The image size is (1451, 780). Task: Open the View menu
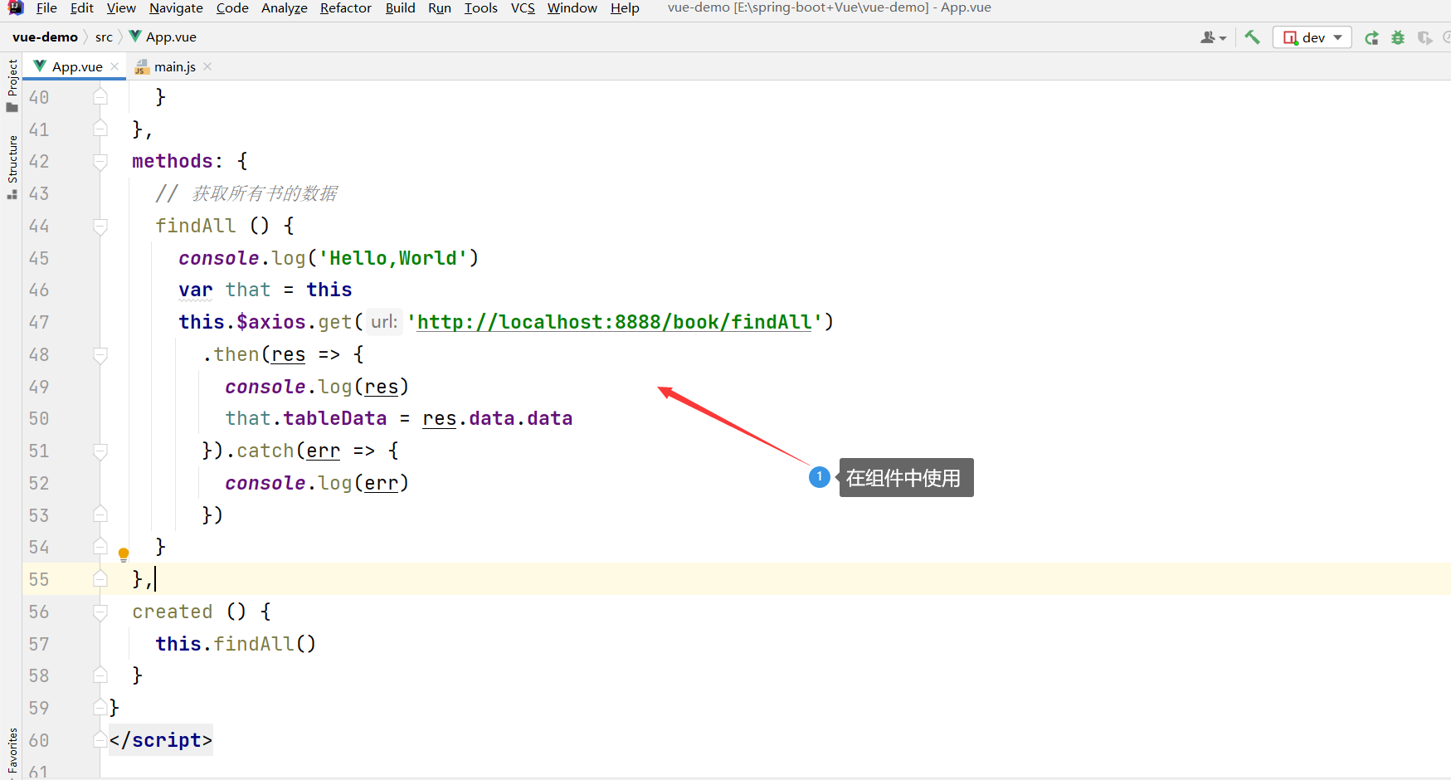121,8
